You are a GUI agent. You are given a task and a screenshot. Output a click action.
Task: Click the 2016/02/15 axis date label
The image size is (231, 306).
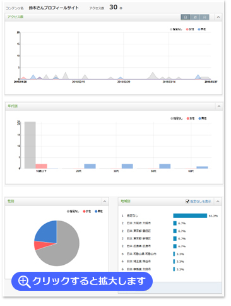pos(78,82)
